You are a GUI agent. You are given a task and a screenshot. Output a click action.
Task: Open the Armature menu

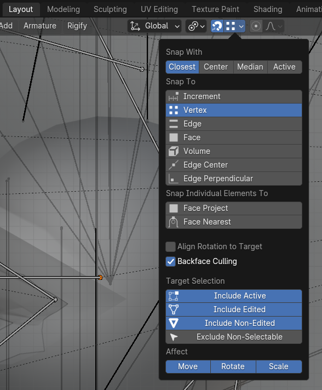40,26
